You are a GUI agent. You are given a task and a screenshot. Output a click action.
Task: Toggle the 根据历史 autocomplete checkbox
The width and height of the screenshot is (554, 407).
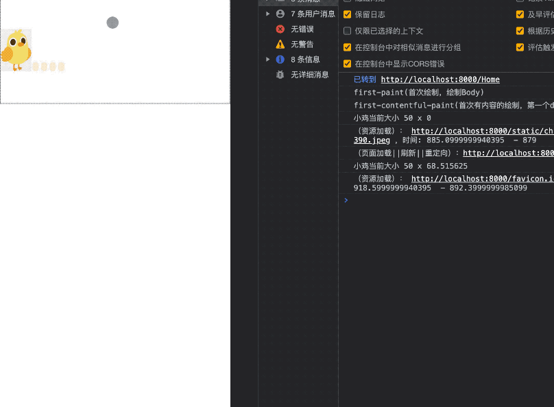pyautogui.click(x=520, y=31)
